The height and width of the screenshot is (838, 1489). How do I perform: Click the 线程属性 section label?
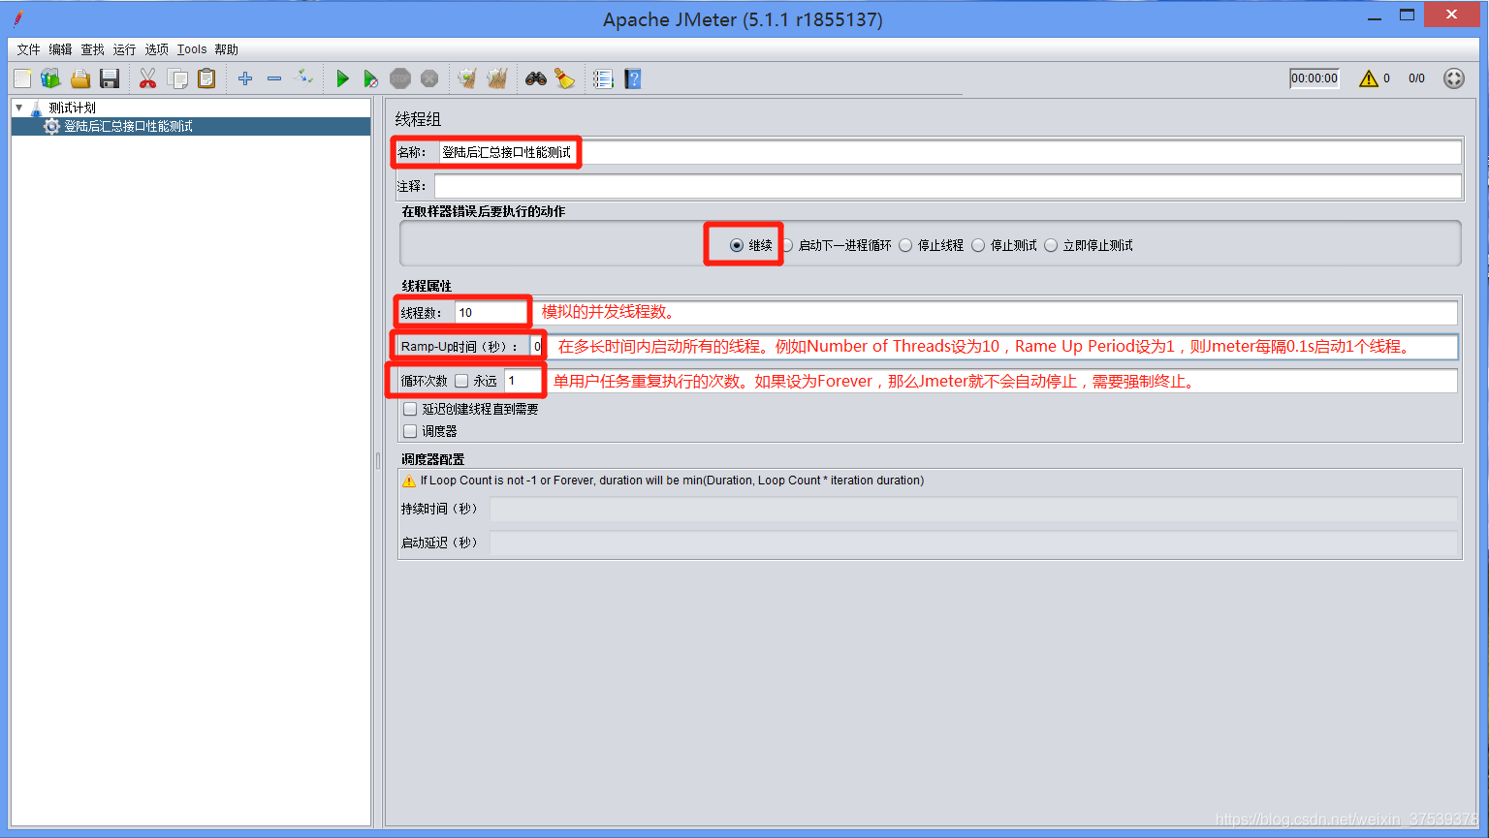(x=427, y=286)
